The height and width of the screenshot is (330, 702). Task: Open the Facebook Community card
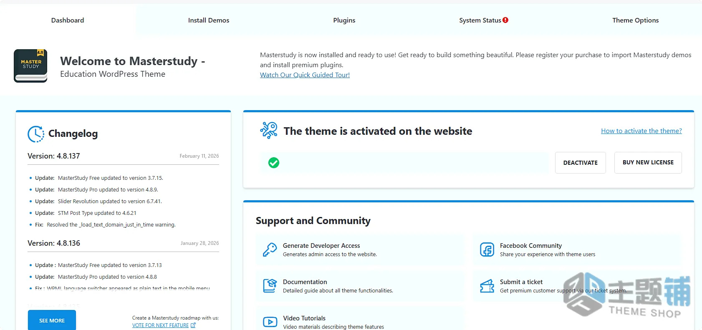click(x=577, y=249)
